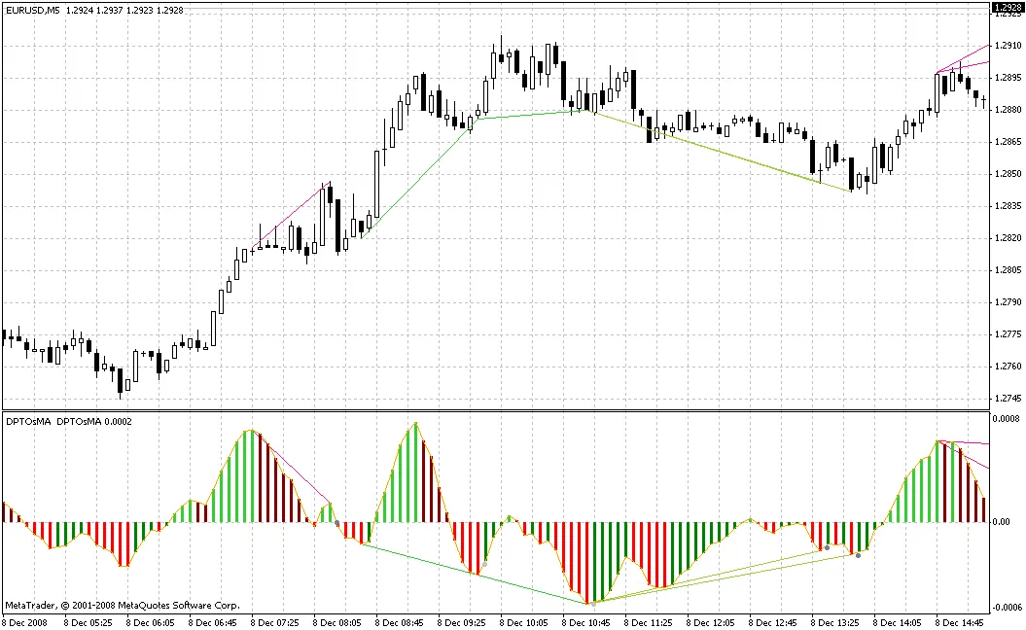This screenshot has width=1026, height=630.
Task: Select the long olive descending trendline on the price chart
Action: (720, 152)
